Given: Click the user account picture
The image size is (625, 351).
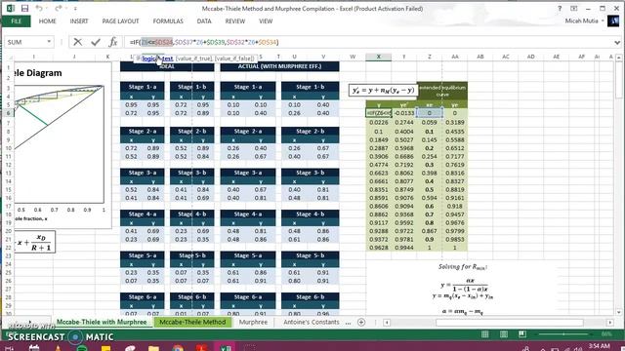Looking at the screenshot, I should tap(613, 21).
